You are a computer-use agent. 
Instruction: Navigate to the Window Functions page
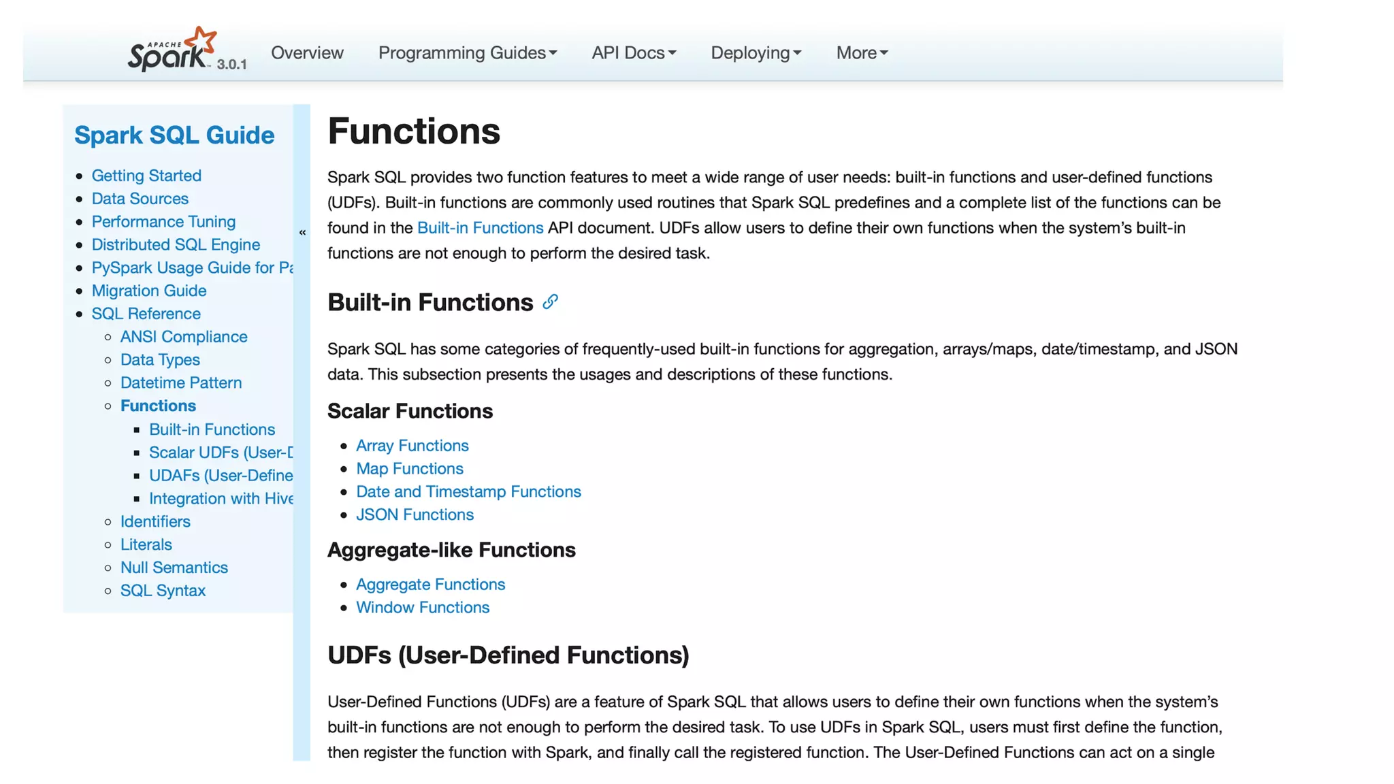(x=422, y=607)
